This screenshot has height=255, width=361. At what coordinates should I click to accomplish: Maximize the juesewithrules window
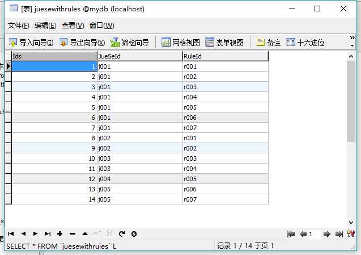[x=317, y=9]
